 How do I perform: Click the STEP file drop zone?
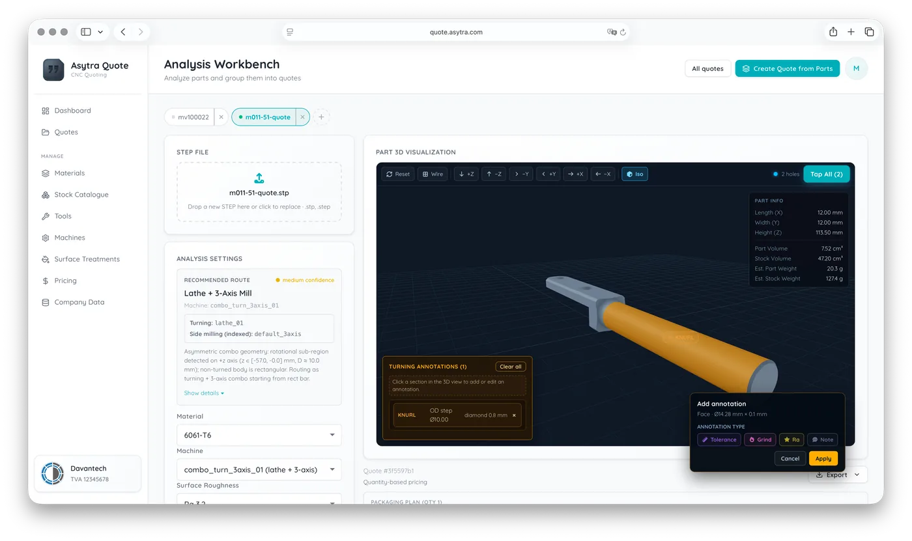pos(259,192)
